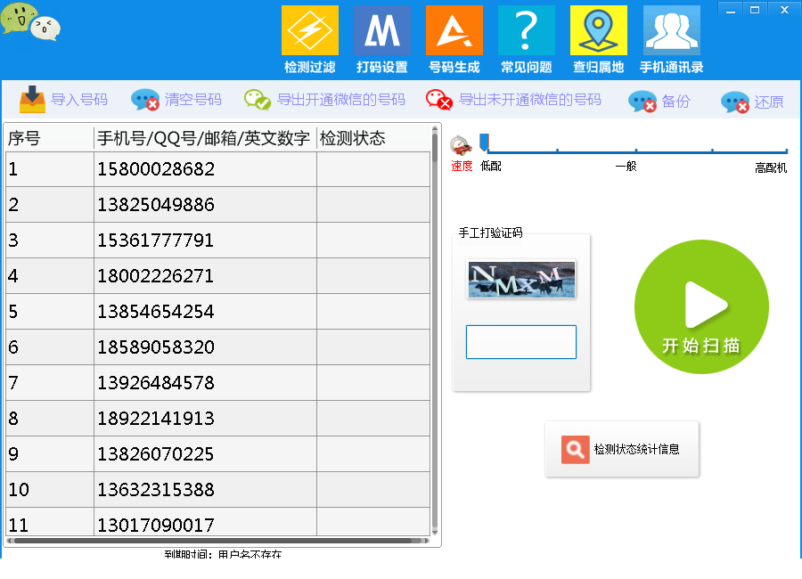Select number 13017090017

point(156,526)
